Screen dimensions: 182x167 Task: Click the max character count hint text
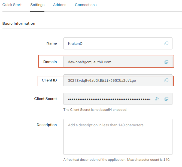tap(117, 160)
